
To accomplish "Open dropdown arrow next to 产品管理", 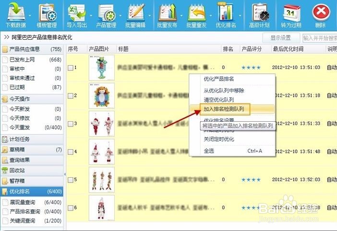I will pyautogui.click(x=120, y=15).
